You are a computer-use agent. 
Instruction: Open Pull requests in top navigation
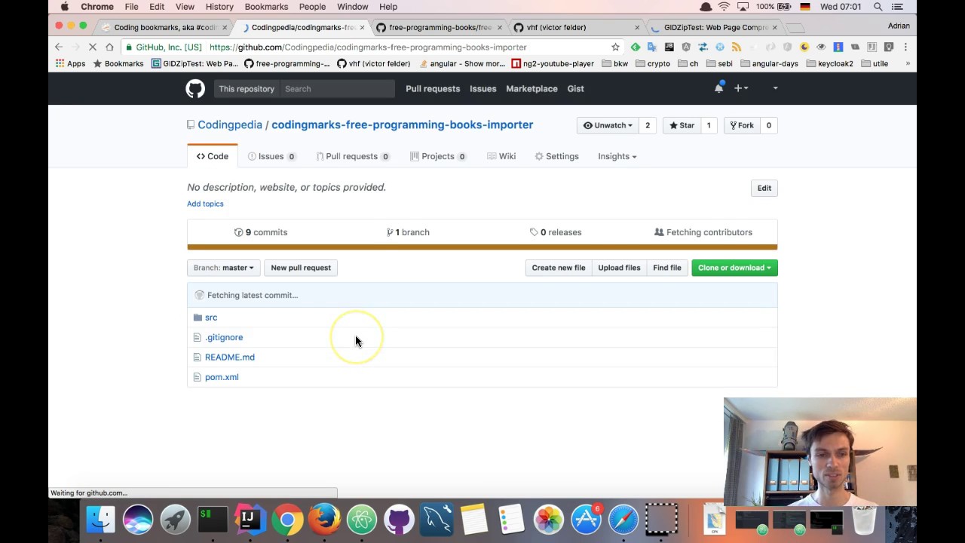point(433,89)
